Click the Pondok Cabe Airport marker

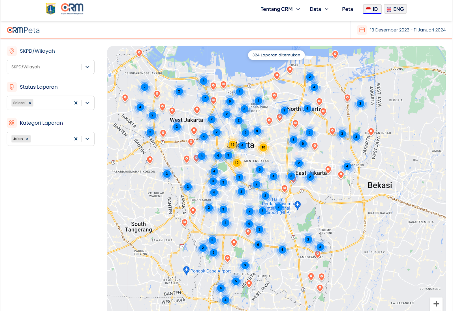click(x=186, y=270)
